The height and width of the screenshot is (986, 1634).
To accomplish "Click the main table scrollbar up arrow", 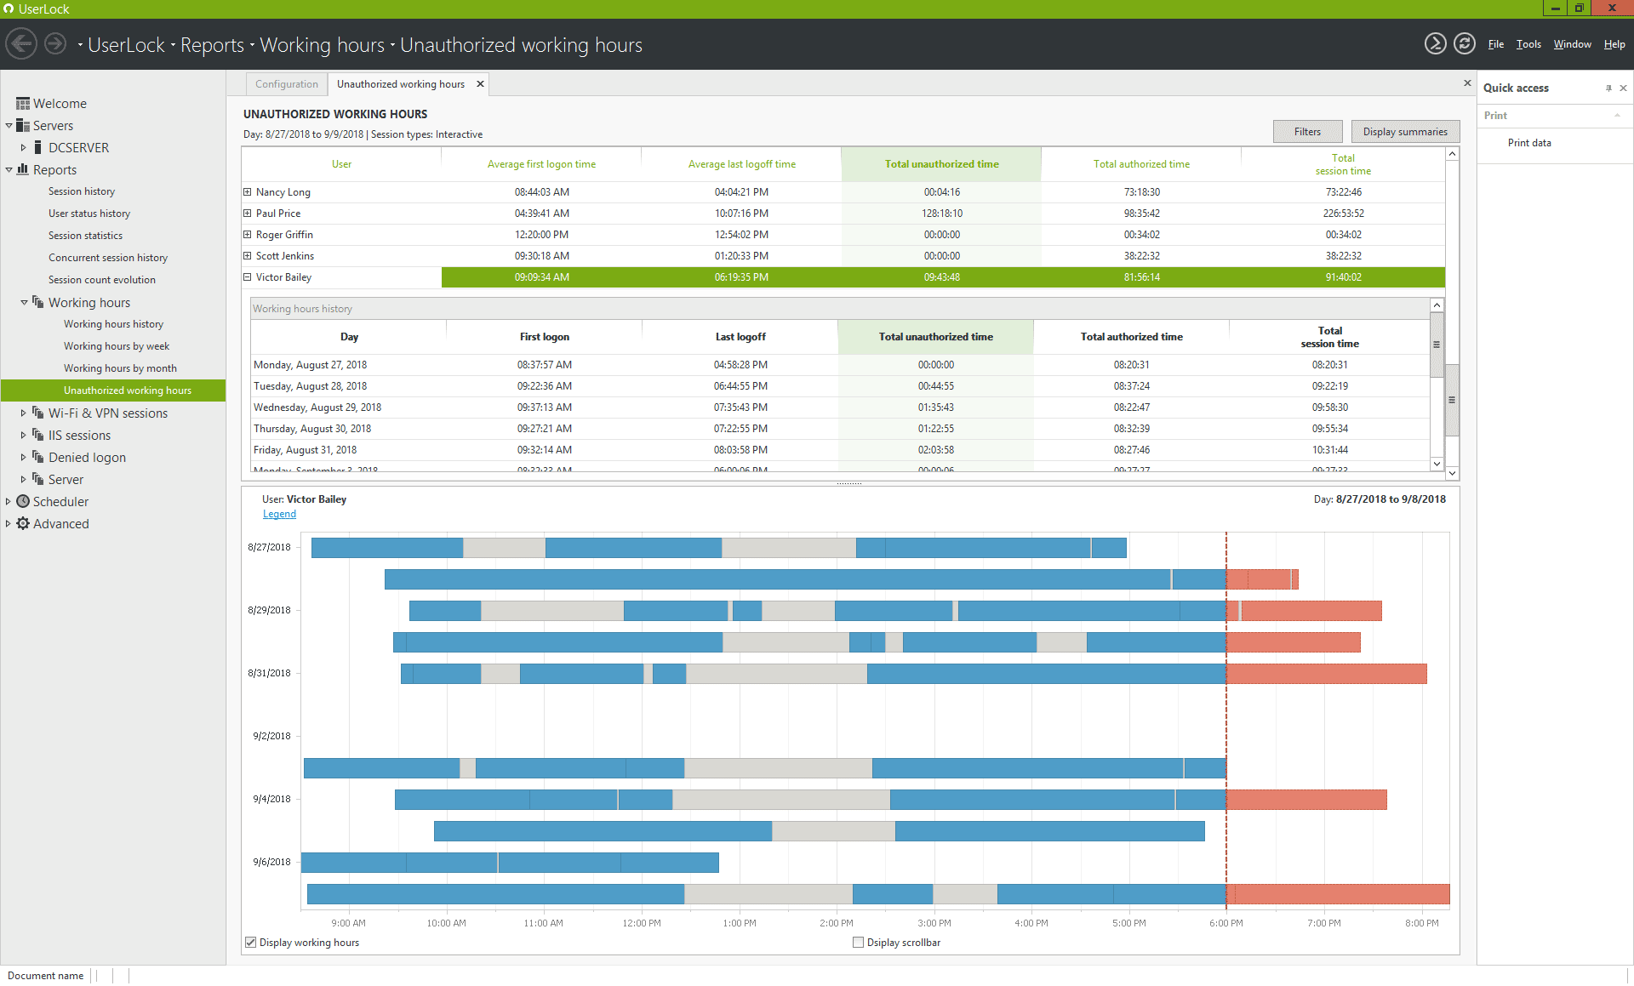I will pos(1452,154).
